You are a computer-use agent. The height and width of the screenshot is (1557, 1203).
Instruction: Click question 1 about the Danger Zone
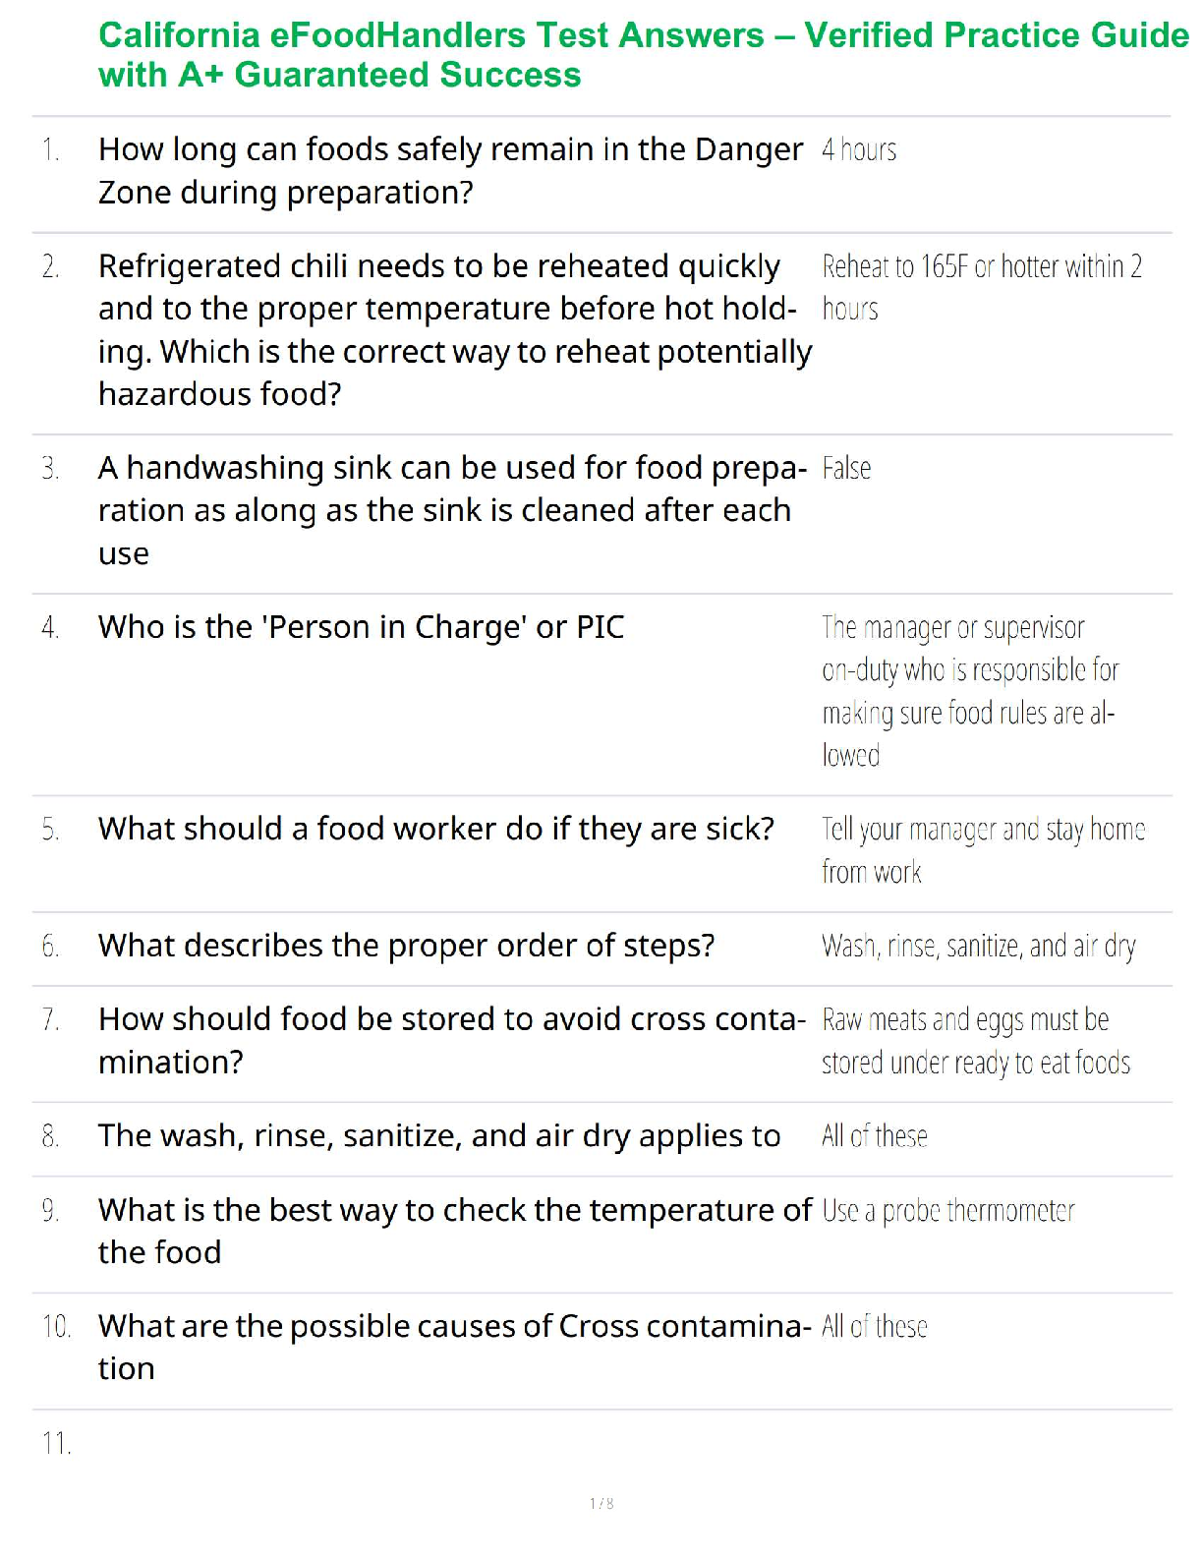click(x=450, y=171)
